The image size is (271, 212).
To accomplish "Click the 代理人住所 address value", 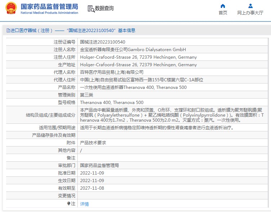I will point(141,80).
